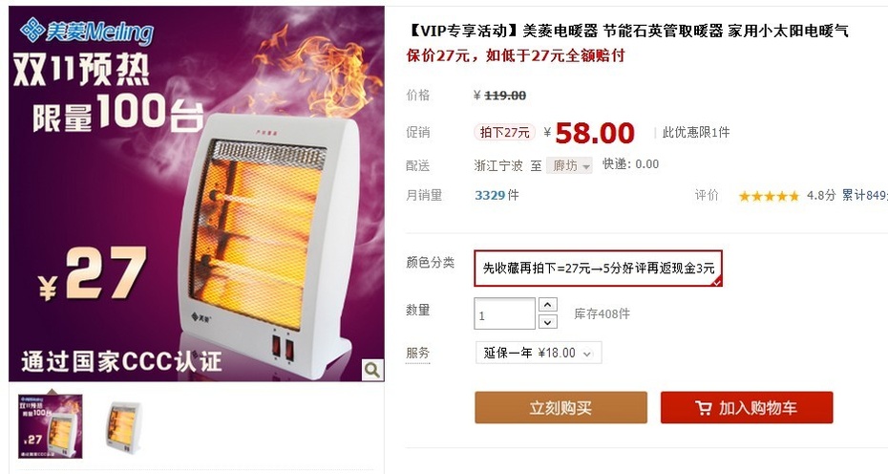Viewport: 888px width, 474px height.
Task: Open the 廊坊 delivery city dropdown
Action: (x=569, y=165)
